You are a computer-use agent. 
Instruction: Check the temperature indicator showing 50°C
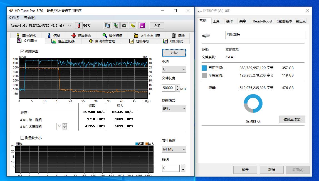coord(79,26)
